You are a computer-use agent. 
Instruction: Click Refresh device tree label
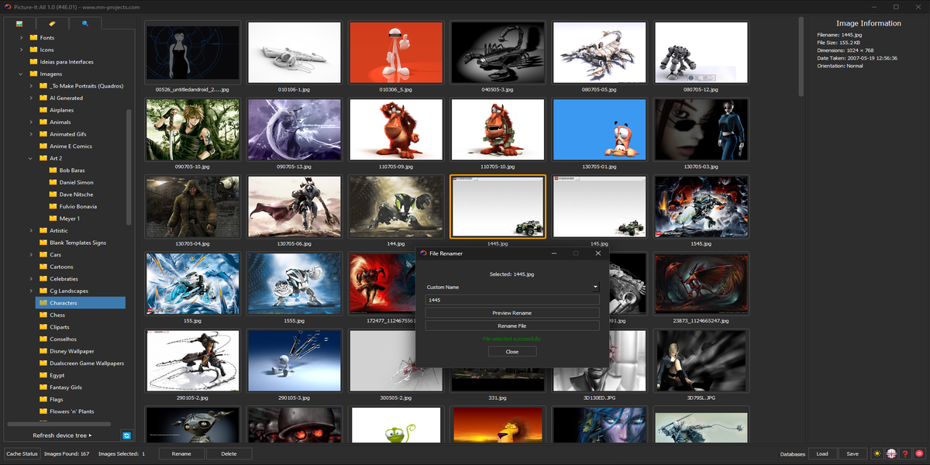pyautogui.click(x=62, y=436)
